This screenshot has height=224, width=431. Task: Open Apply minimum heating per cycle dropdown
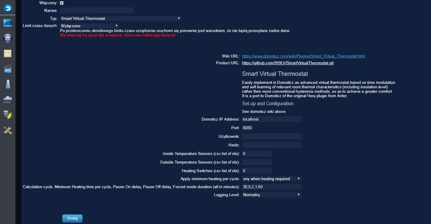coord(272,179)
